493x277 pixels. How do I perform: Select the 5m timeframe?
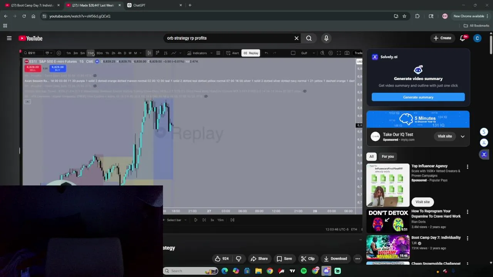pyautogui.click(x=82, y=53)
